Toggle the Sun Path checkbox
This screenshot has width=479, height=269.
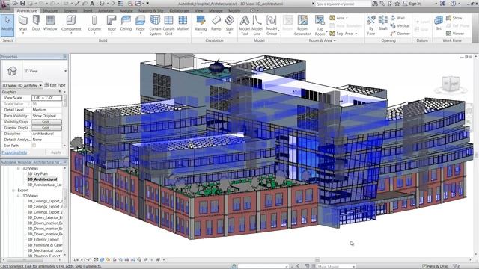34,146
